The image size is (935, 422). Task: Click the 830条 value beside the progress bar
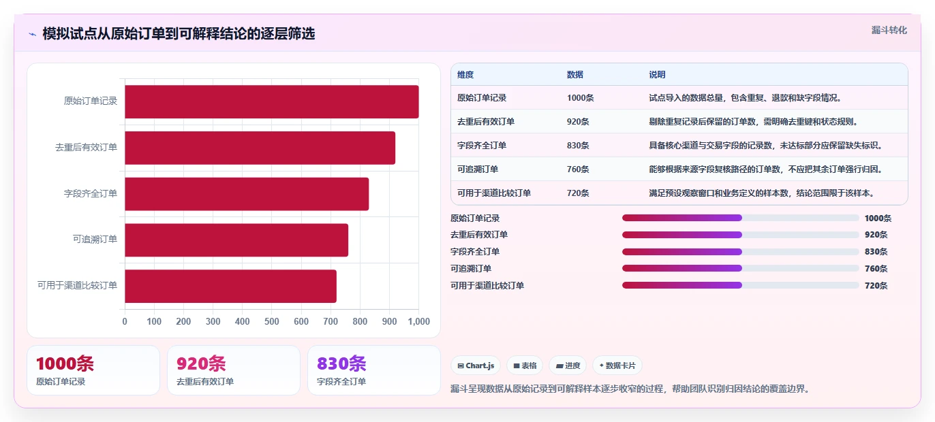click(x=876, y=252)
